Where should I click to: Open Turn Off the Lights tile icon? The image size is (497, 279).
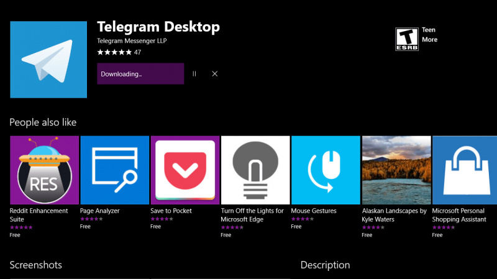click(x=255, y=170)
